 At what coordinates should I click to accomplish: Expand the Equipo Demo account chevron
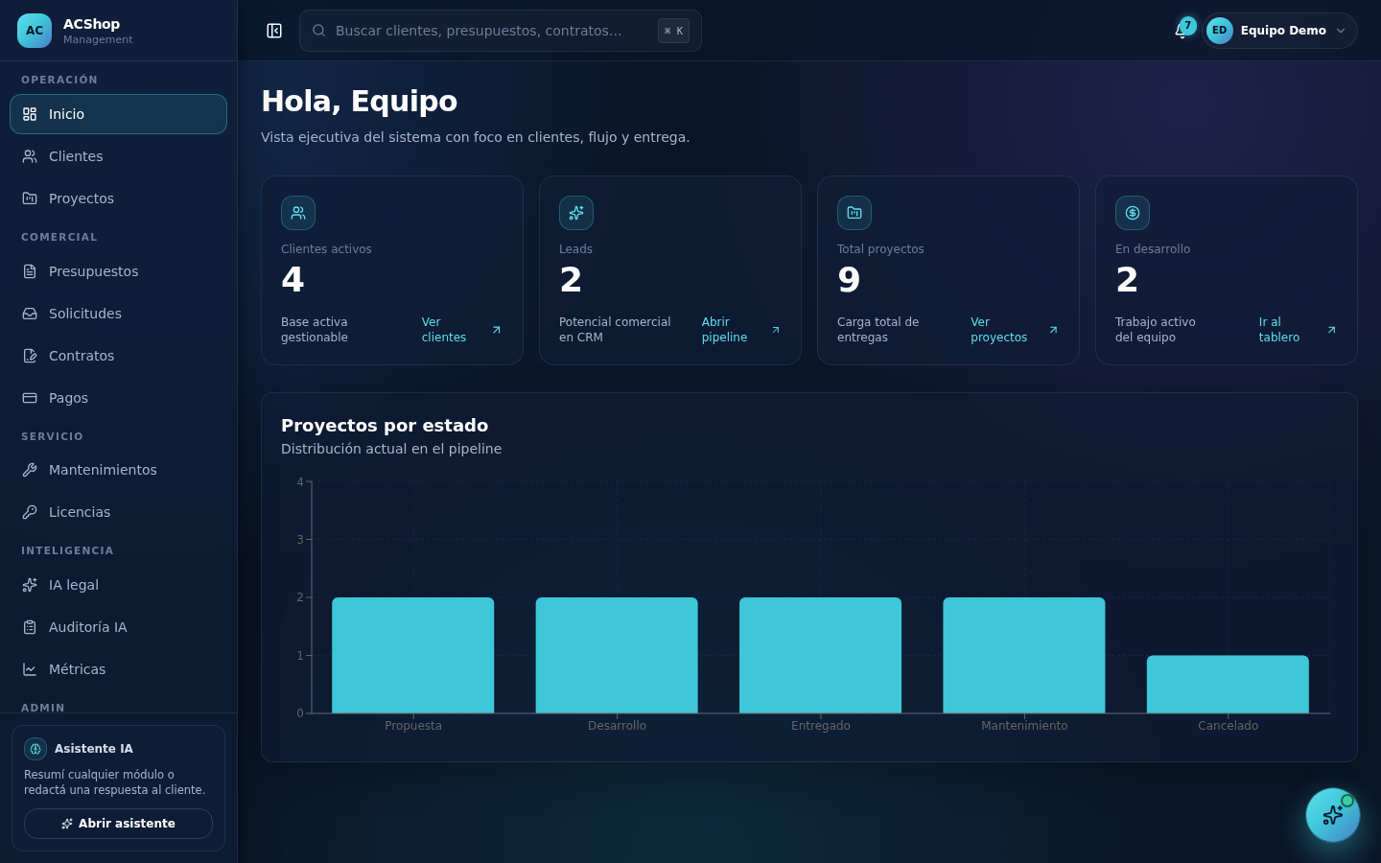1341,31
